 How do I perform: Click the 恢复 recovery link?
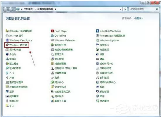102,54
